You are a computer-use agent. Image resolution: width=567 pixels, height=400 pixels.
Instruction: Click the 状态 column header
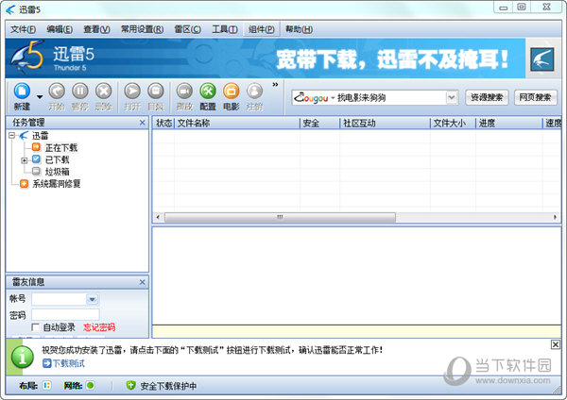click(x=163, y=123)
